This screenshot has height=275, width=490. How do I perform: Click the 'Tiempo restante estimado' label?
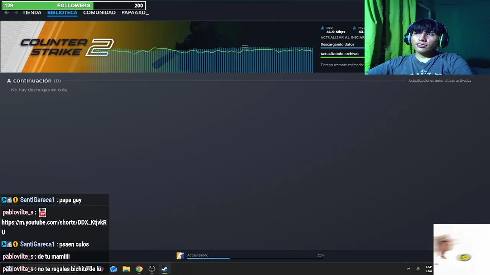pos(342,65)
